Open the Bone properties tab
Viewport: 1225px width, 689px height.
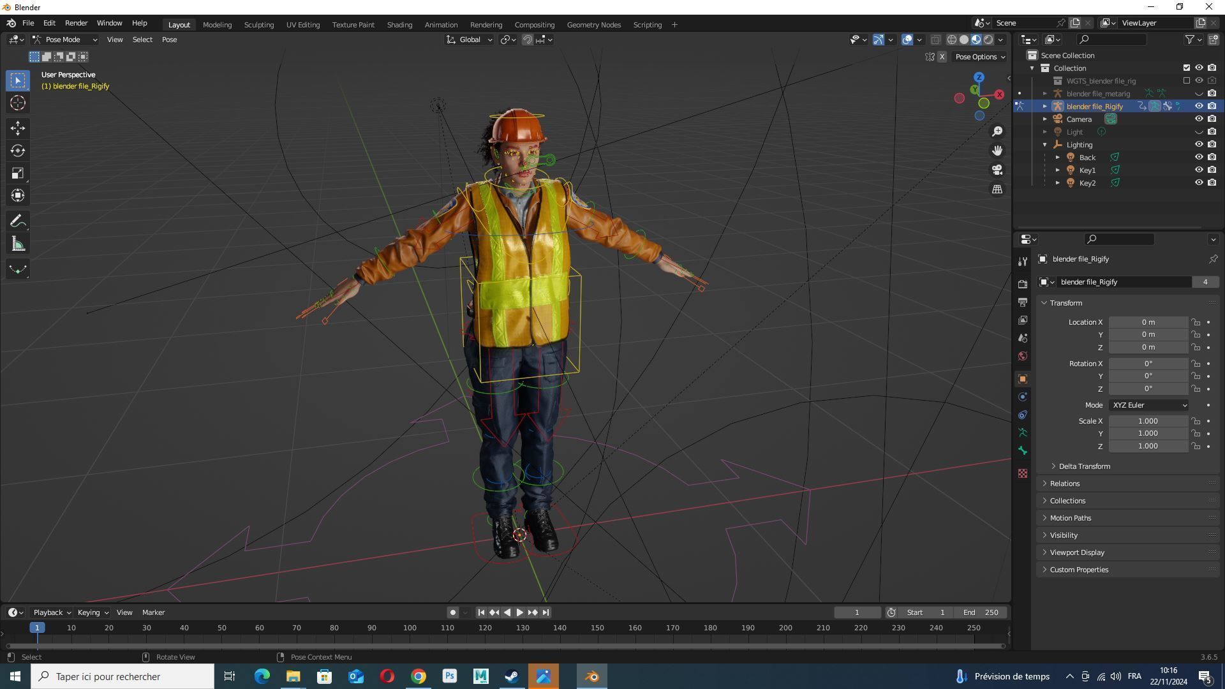click(1023, 450)
